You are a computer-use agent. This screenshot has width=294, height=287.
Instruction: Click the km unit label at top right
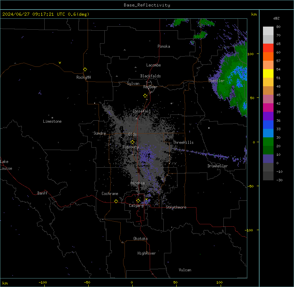pos(254,14)
